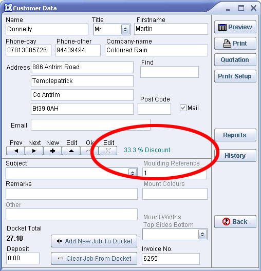
Task: Focus the Find search field
Action: (170, 72)
